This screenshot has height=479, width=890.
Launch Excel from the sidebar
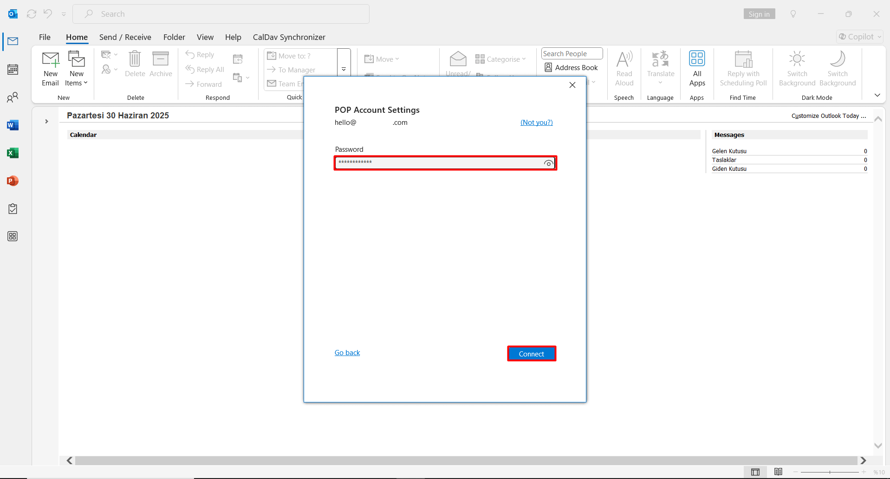(x=13, y=153)
